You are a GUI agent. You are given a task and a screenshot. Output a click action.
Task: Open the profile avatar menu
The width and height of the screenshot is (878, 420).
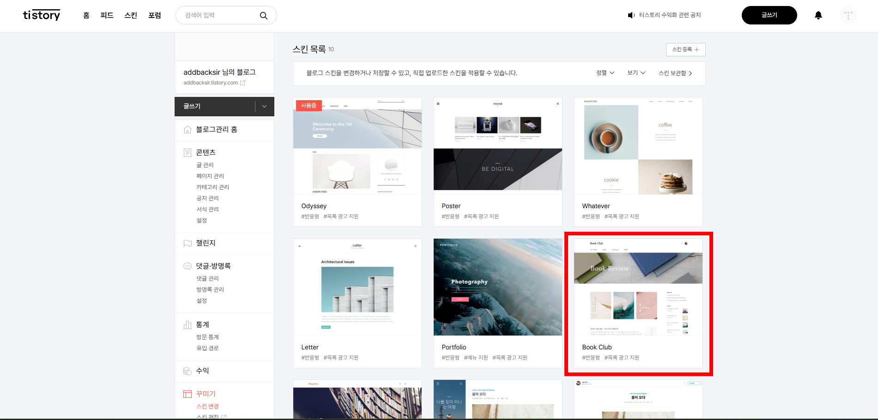tap(848, 15)
